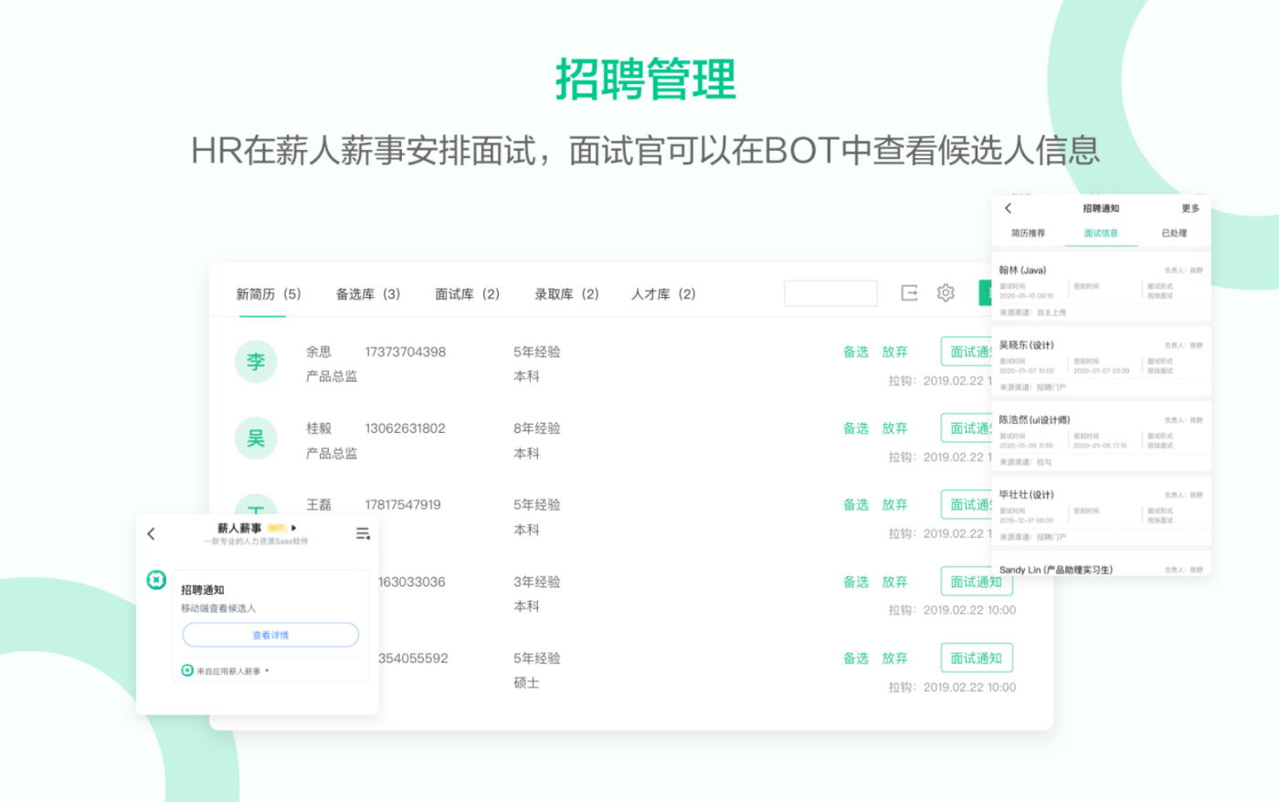Click 面试通知 button for the 硕士 candidate

click(976, 658)
